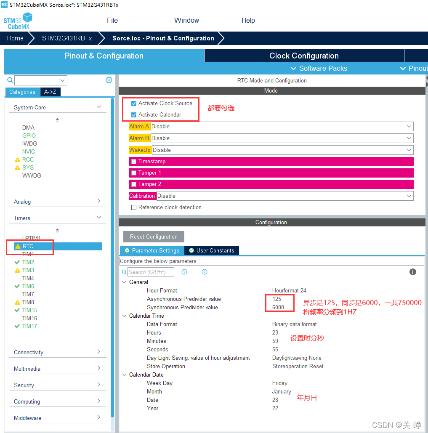This screenshot has height=433, width=428.
Task: Go to next search result arrow icon
Action: point(205,272)
